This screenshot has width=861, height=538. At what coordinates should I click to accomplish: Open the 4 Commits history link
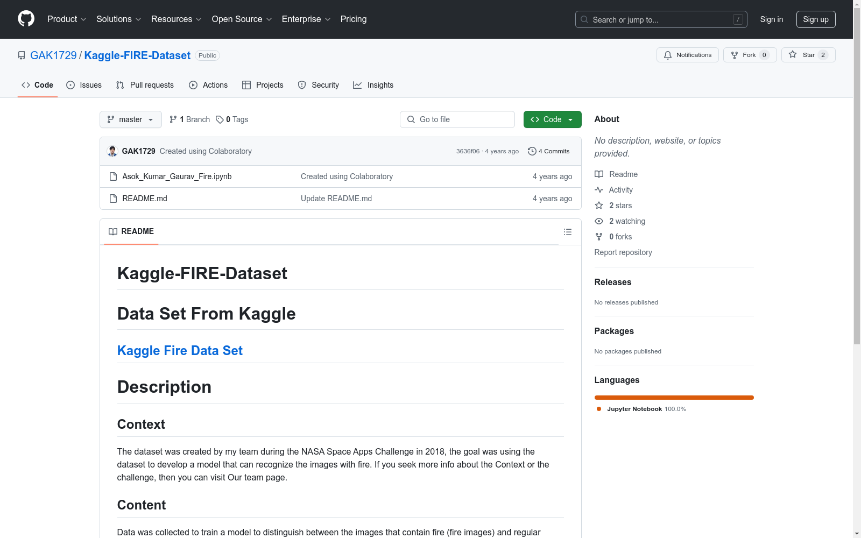coord(549,151)
